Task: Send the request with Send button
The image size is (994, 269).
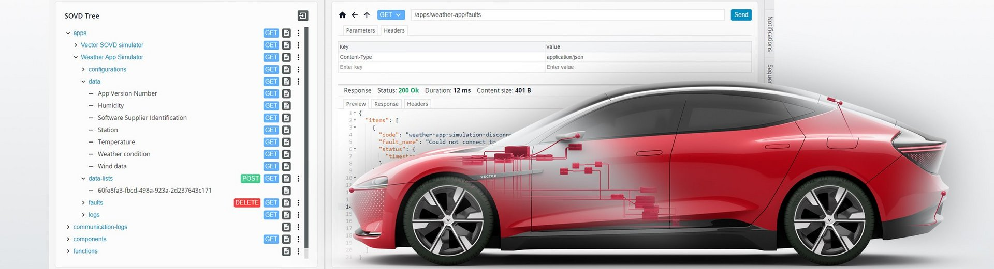Action: (x=741, y=15)
